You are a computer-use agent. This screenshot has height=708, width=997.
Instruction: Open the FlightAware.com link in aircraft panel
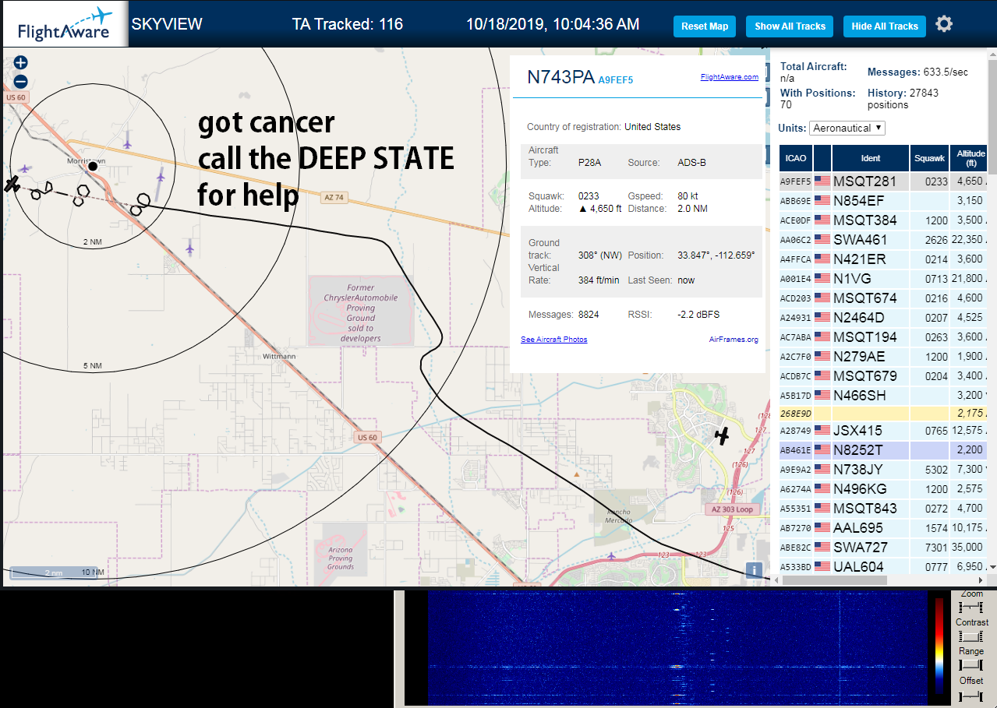[730, 77]
